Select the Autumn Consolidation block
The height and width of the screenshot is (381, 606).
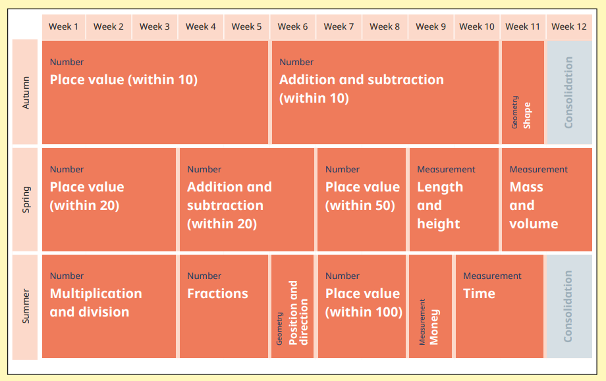[x=569, y=92]
